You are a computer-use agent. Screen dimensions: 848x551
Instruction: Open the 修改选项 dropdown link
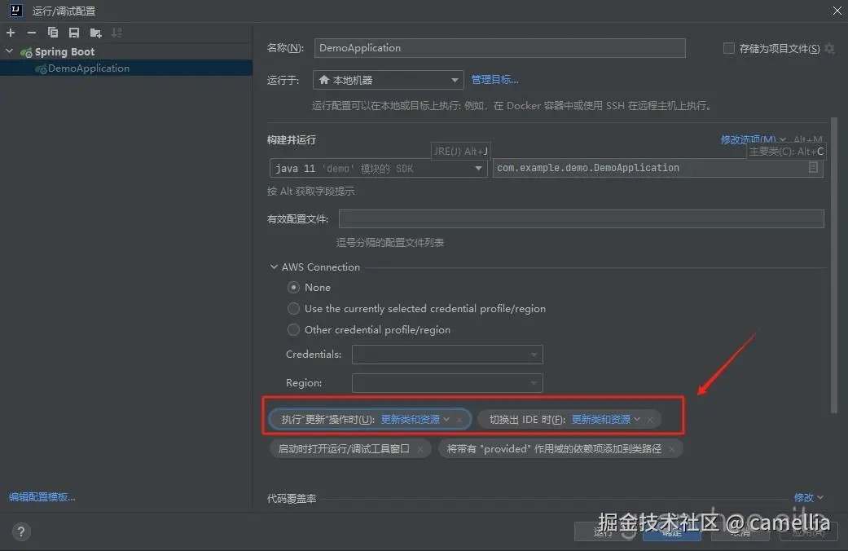coord(753,139)
